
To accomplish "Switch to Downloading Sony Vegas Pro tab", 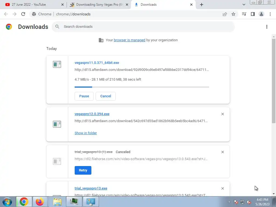I will point(99,5).
